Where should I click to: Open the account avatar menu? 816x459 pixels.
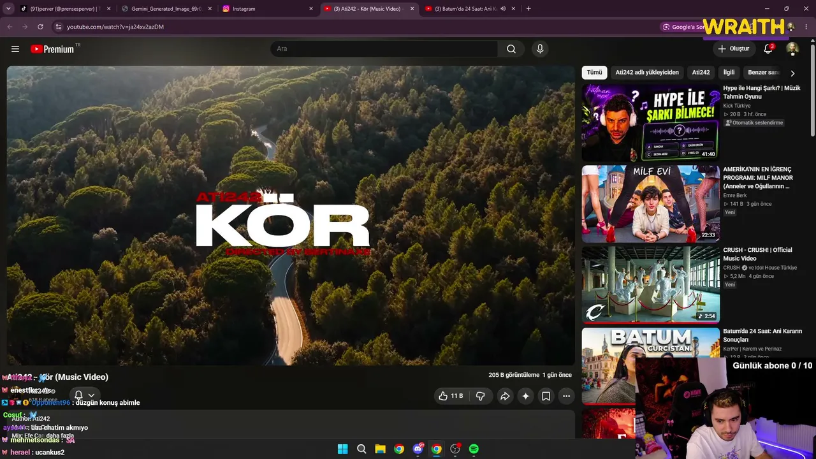[792, 48]
